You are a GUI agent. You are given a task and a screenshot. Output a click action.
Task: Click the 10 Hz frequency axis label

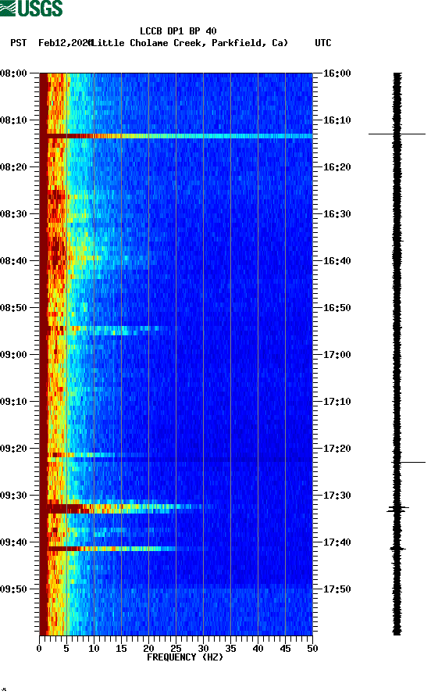(x=94, y=649)
